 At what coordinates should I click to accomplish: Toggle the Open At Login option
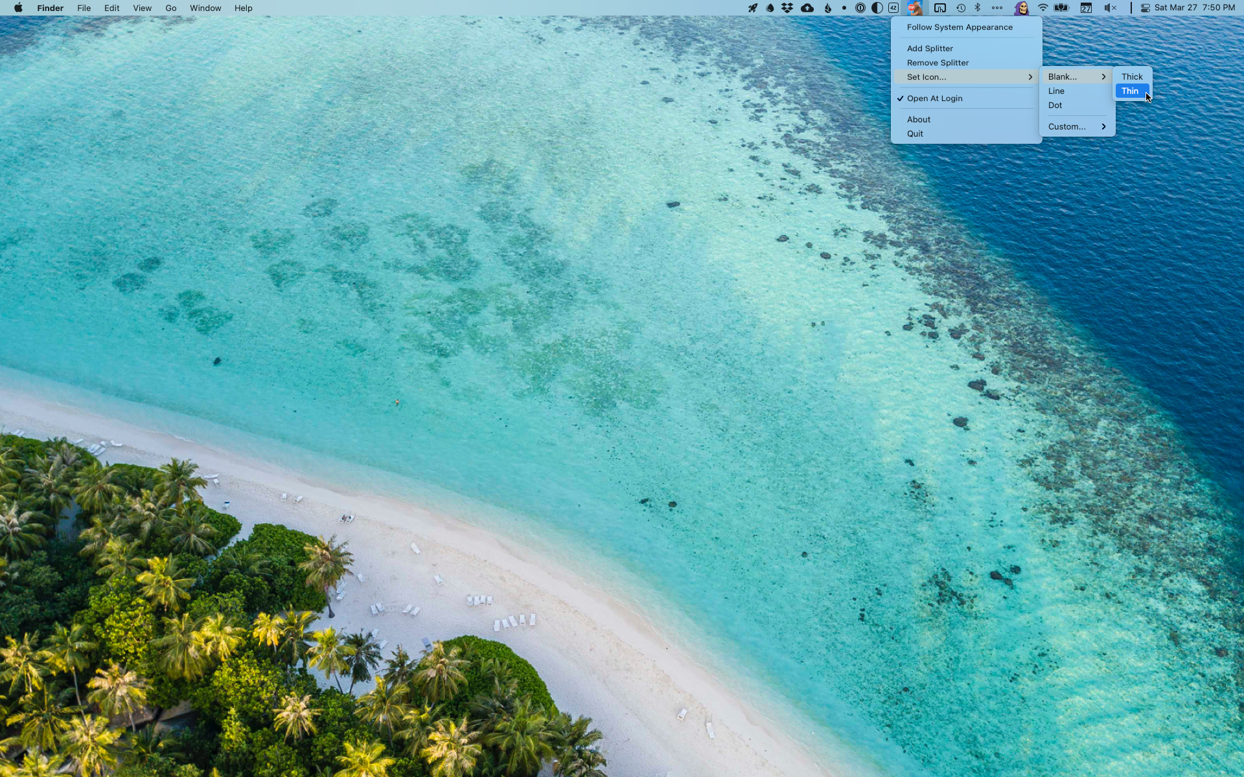pos(966,98)
